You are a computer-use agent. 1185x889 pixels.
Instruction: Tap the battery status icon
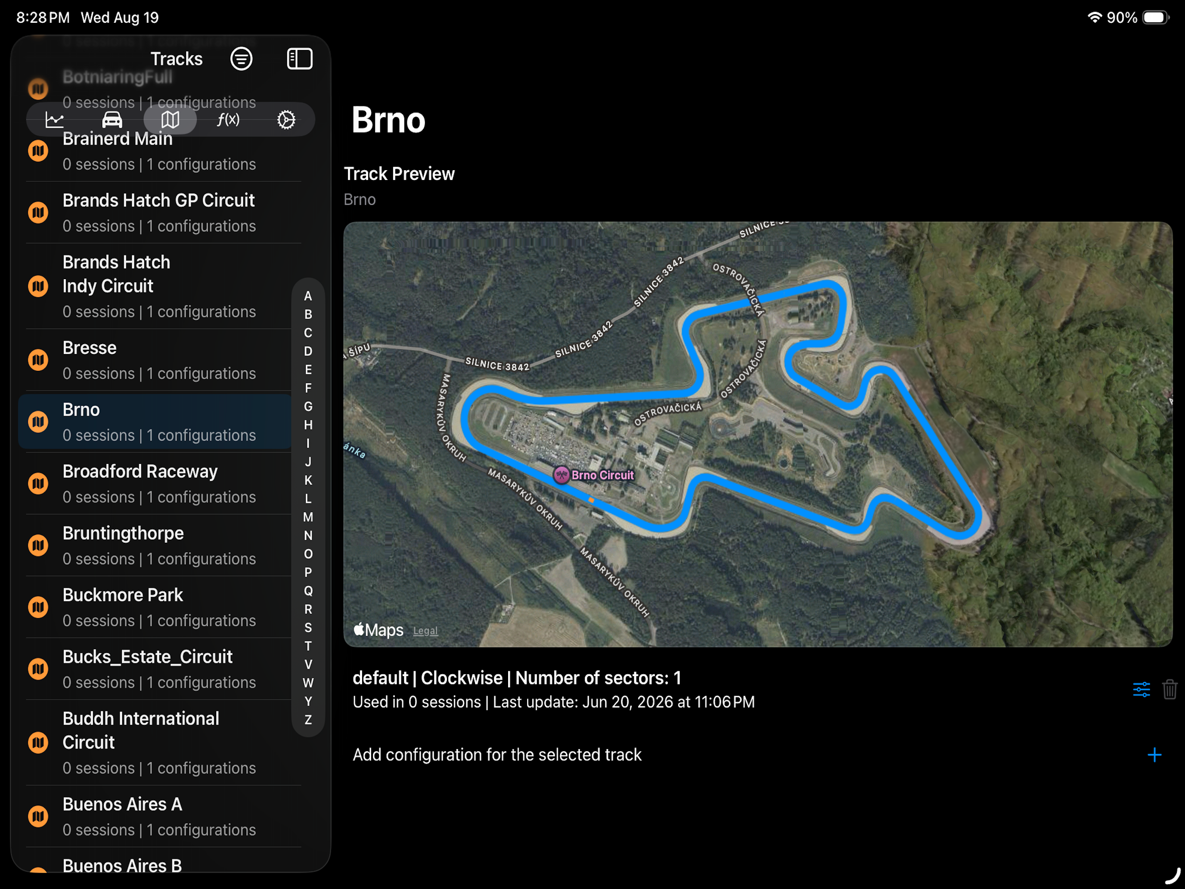tap(1156, 17)
